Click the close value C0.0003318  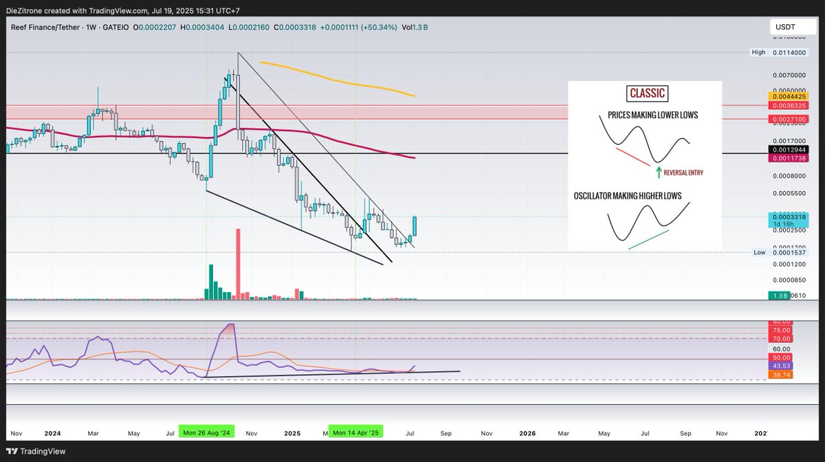(x=295, y=27)
